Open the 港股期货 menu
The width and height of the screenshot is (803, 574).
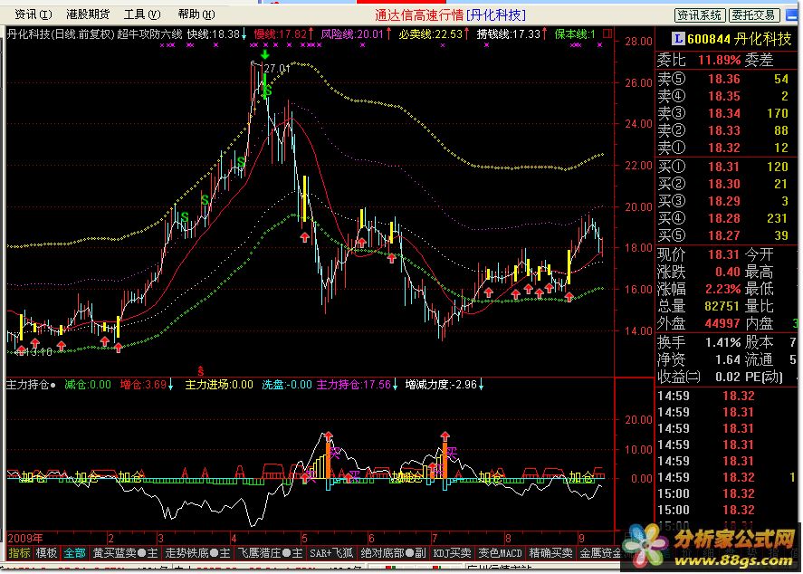coord(88,14)
